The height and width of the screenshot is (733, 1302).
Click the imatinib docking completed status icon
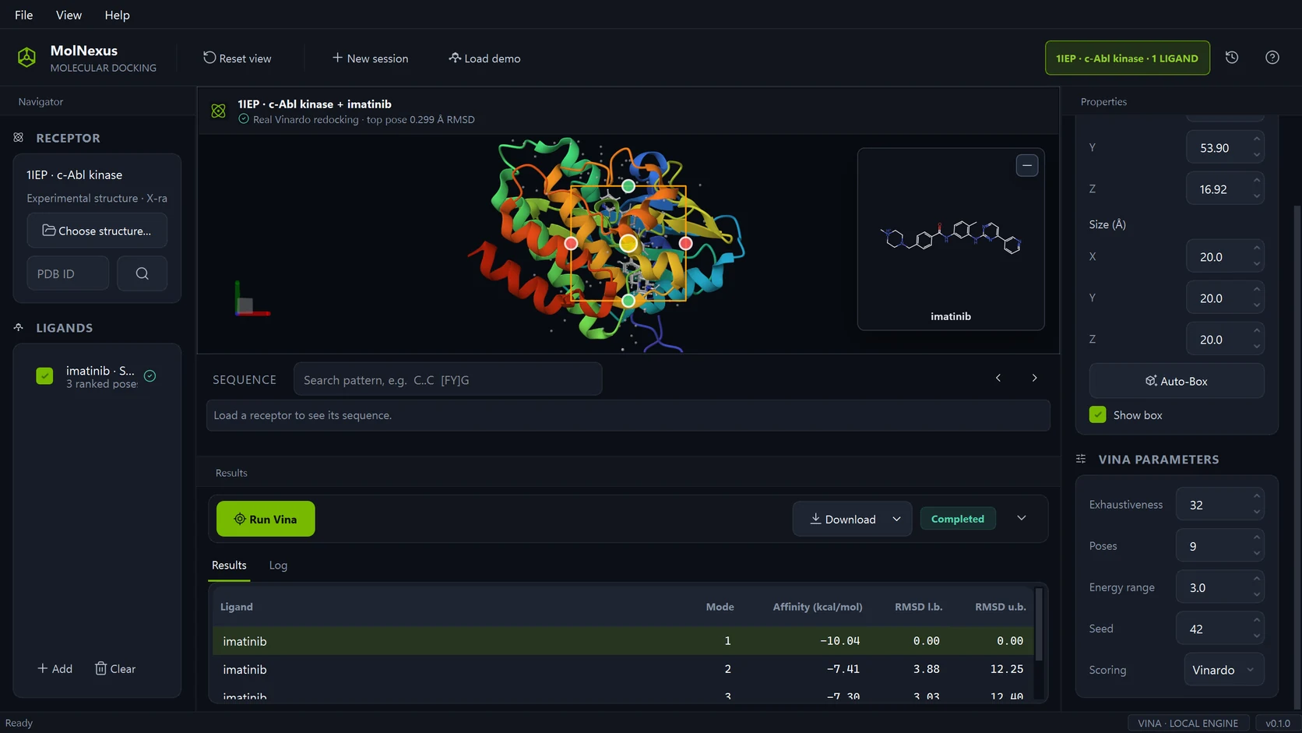click(x=150, y=376)
